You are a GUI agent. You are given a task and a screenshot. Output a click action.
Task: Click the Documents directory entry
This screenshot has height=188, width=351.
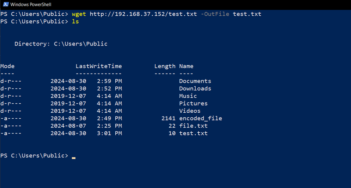195,81
